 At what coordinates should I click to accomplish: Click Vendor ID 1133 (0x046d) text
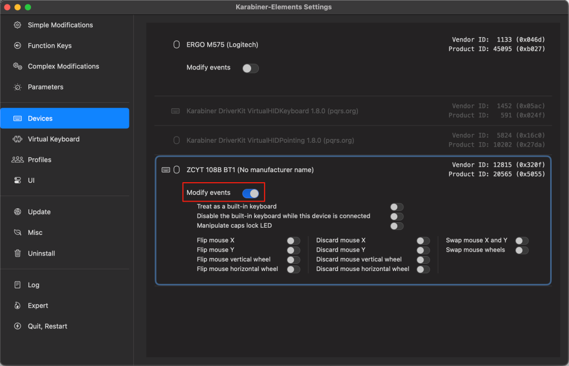pyautogui.click(x=498, y=39)
